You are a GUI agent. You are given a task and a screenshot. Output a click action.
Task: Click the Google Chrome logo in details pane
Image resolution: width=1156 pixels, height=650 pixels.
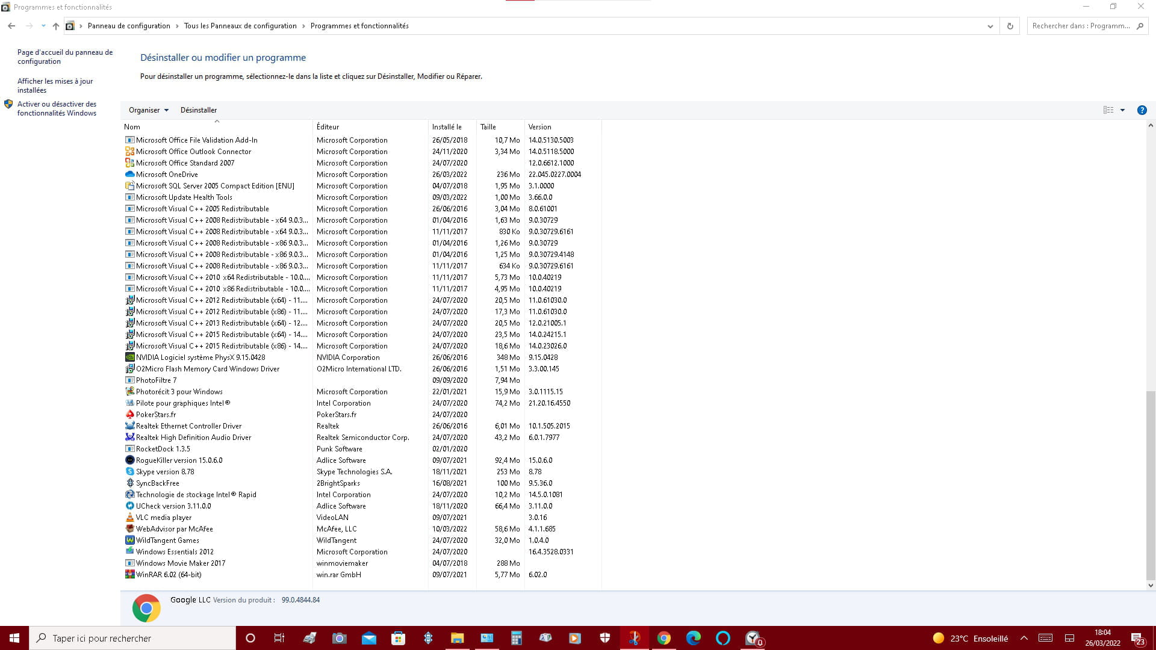[146, 608]
